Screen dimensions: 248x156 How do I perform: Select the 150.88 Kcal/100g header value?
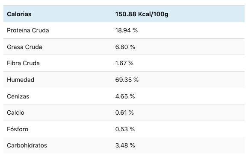point(142,14)
